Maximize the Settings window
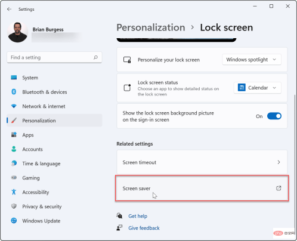 [x=271, y=6]
